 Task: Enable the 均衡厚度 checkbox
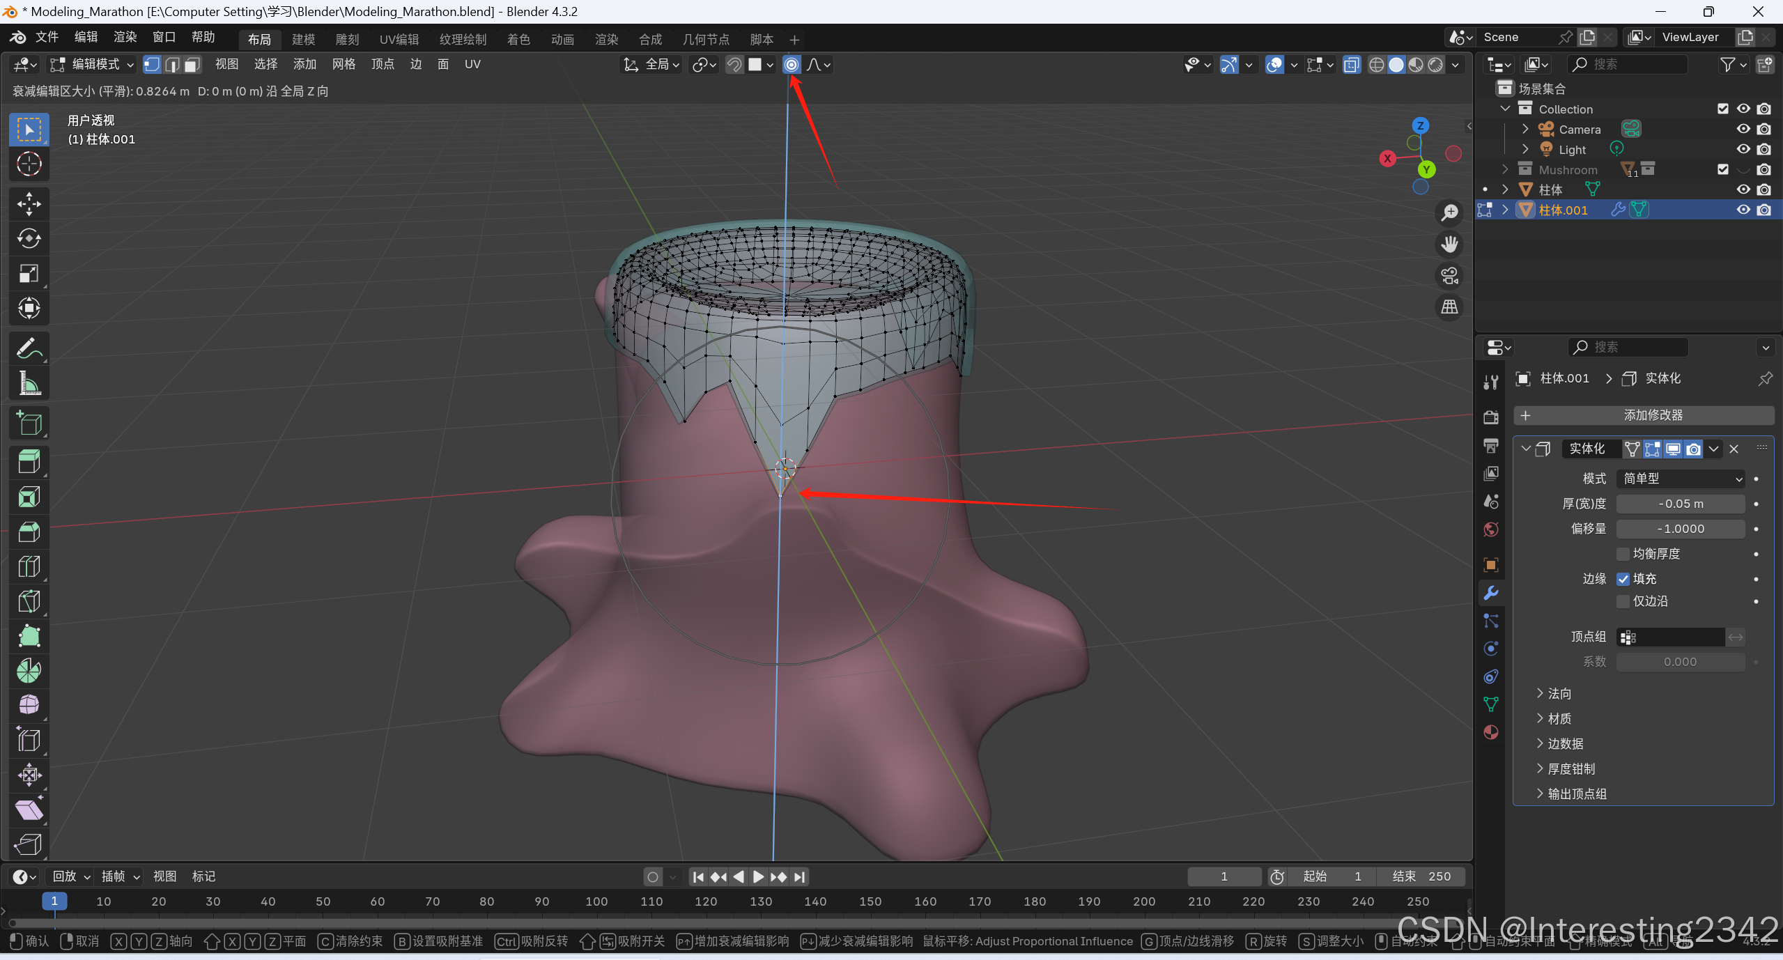click(x=1623, y=554)
